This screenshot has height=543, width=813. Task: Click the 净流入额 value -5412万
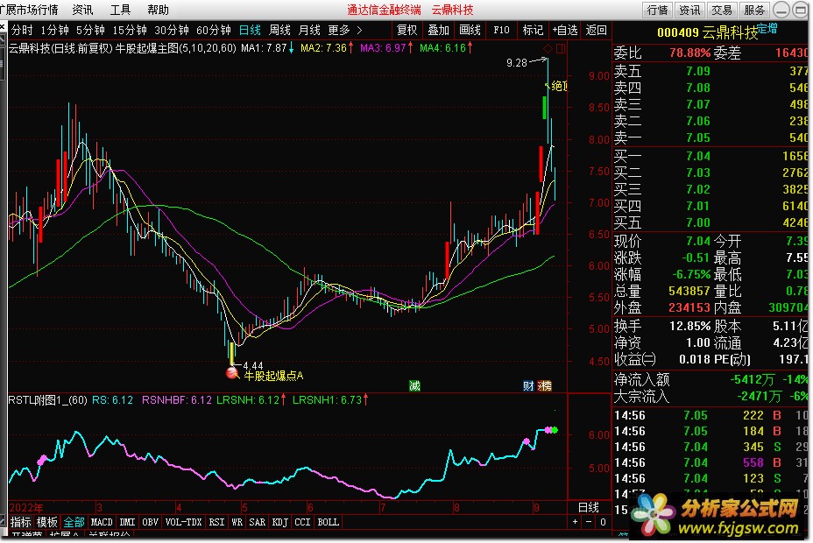(x=752, y=379)
